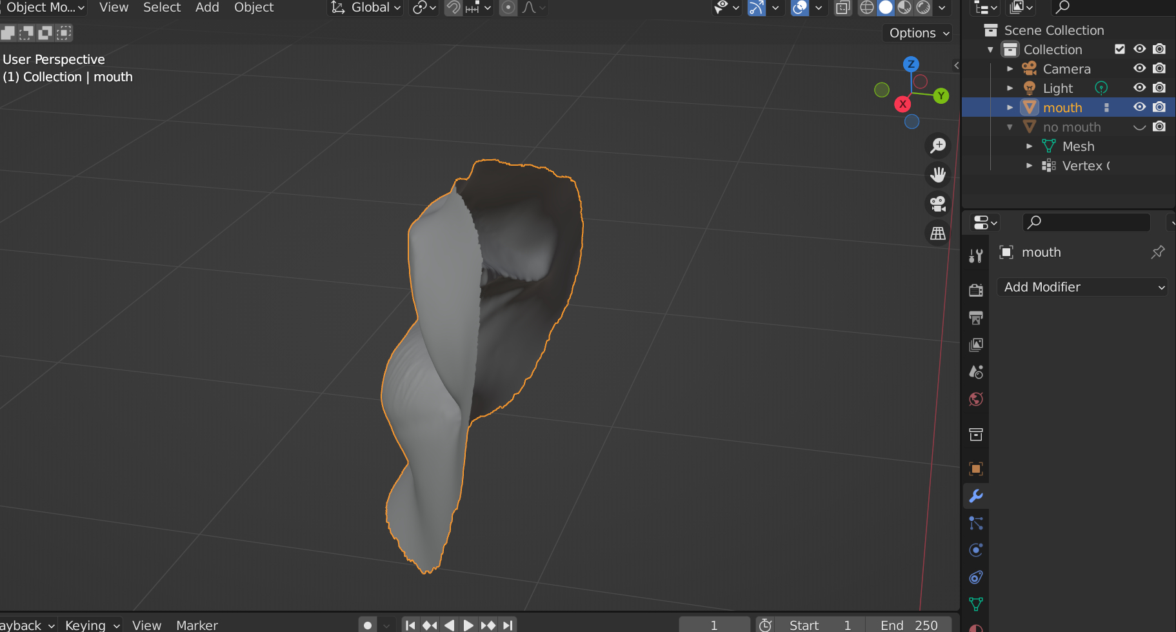
Task: Show the no mouth object in viewport
Action: (1140, 126)
